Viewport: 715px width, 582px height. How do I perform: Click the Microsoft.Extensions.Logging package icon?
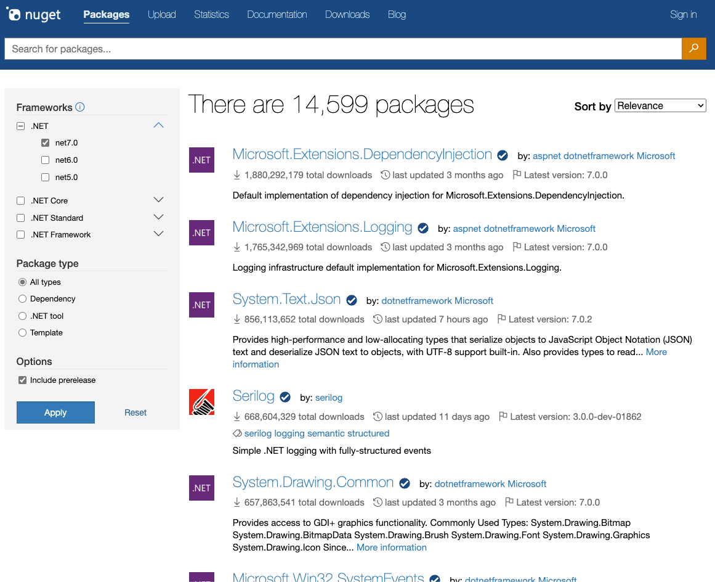pos(201,232)
